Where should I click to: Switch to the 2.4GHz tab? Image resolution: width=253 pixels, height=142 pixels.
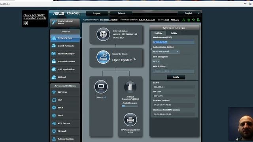[158, 33]
